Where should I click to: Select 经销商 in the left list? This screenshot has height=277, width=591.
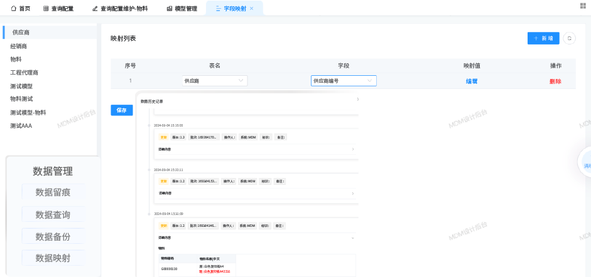19,46
